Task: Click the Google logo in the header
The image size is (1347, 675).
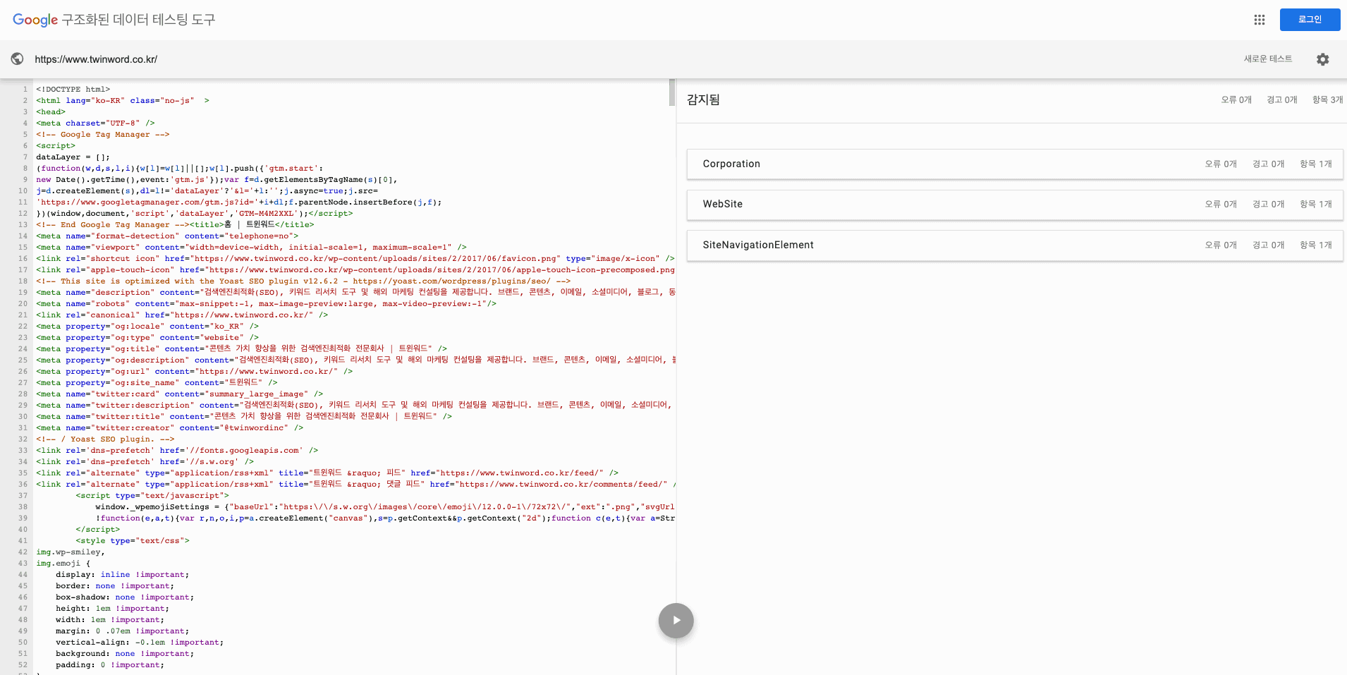Action: pos(35,20)
